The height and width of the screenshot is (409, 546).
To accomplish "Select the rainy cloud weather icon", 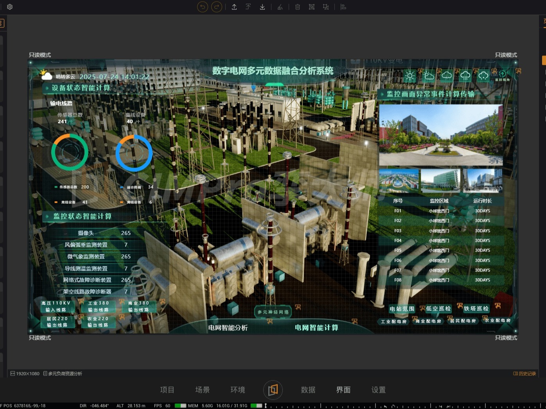I will point(465,76).
